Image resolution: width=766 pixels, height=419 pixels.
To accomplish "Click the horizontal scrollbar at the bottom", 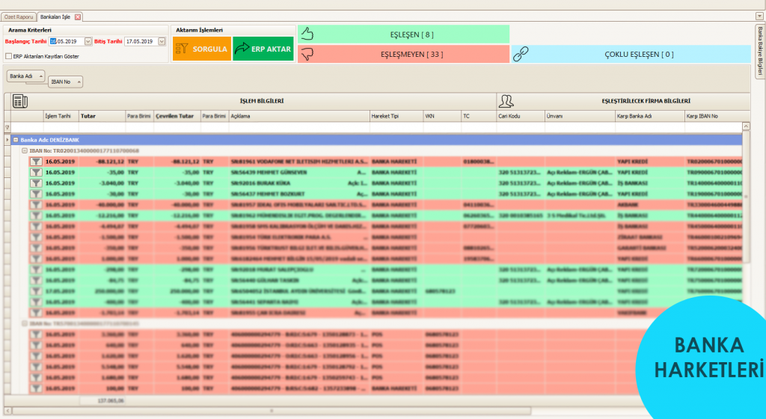I will tap(272, 411).
